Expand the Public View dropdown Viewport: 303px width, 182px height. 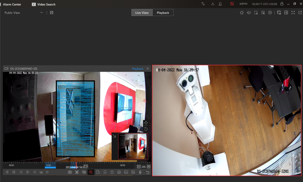click(41, 13)
